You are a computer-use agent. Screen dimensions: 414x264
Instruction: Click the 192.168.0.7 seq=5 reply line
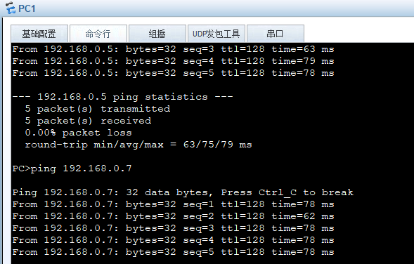point(173,252)
